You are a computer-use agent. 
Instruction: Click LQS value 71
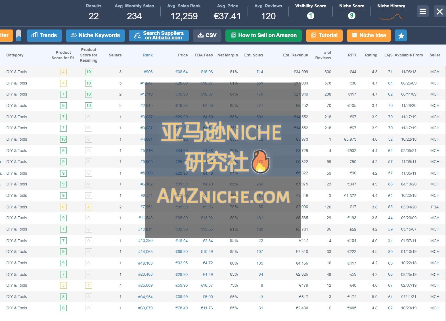point(390,72)
